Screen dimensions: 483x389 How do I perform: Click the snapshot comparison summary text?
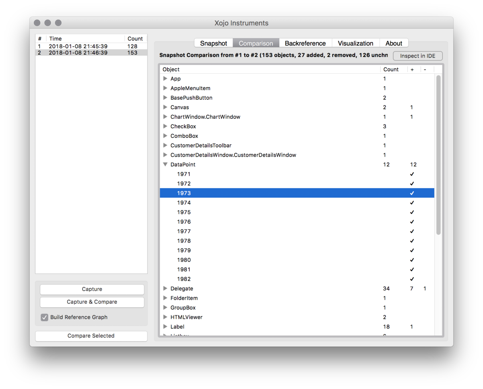[x=274, y=55]
